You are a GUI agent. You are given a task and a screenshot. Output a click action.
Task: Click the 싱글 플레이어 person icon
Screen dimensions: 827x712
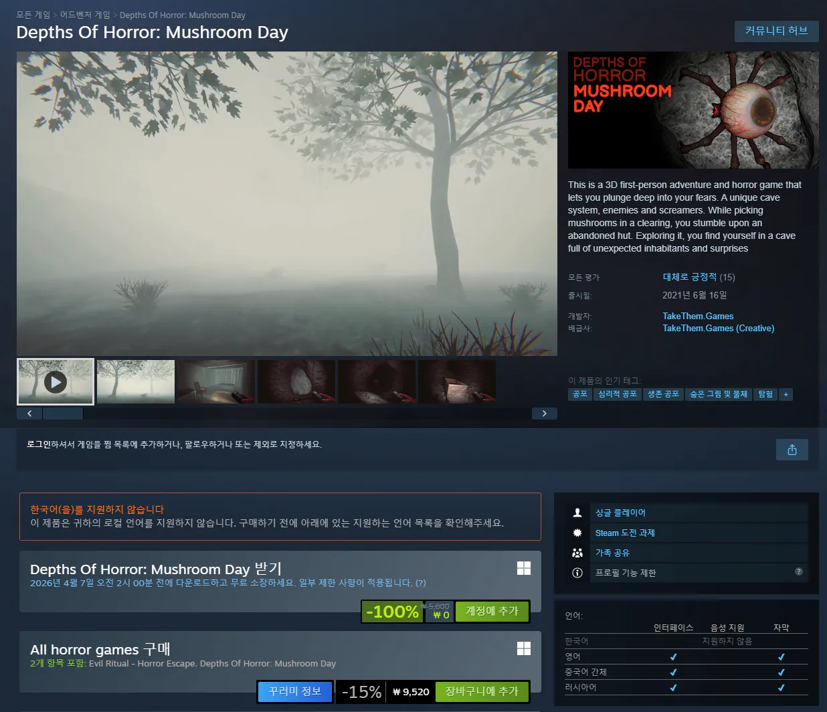[577, 513]
